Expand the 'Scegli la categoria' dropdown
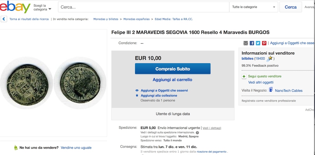This screenshot has height=155, width=315. (x=42, y=7)
